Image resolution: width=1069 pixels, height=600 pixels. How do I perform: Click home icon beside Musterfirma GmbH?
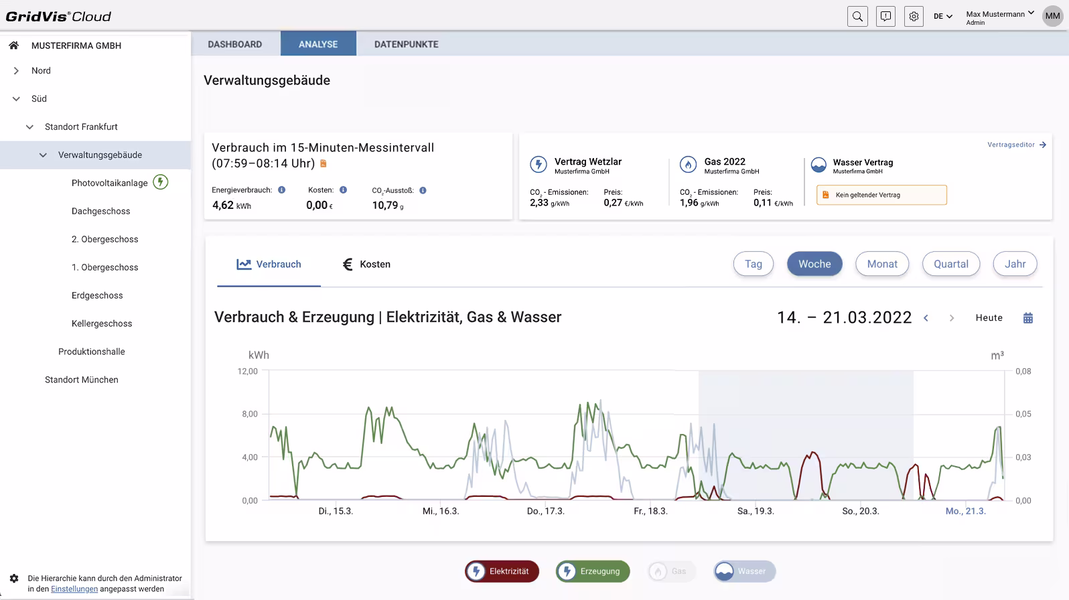coord(13,46)
